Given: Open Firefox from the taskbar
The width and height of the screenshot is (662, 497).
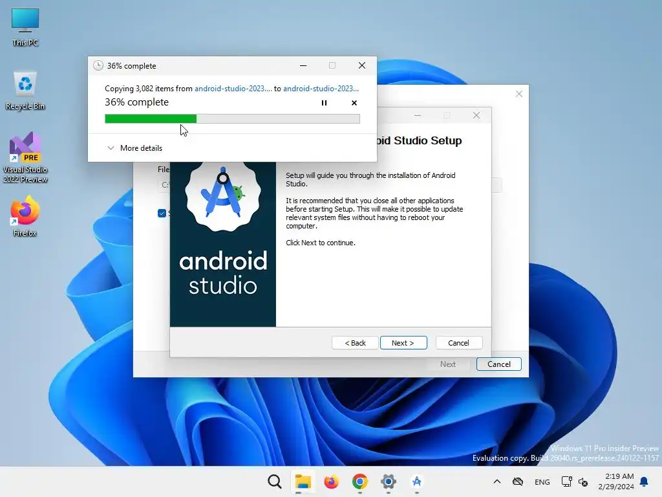Looking at the screenshot, I should 332,481.
